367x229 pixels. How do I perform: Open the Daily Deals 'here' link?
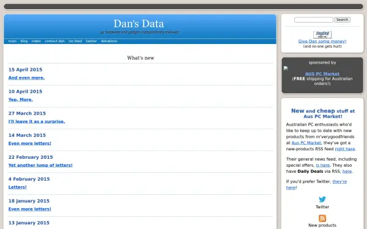[x=347, y=171]
